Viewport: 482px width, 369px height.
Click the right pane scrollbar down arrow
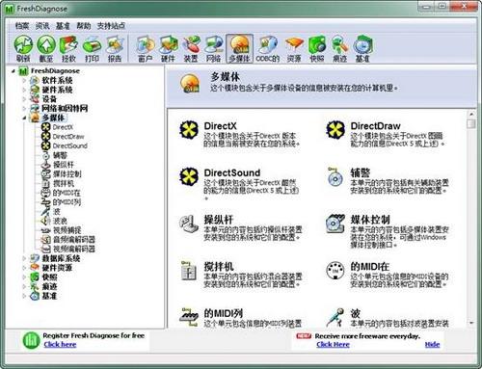471,323
